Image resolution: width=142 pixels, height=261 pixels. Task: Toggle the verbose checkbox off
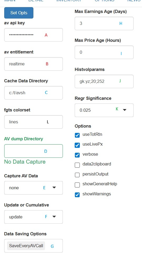(x=77, y=155)
